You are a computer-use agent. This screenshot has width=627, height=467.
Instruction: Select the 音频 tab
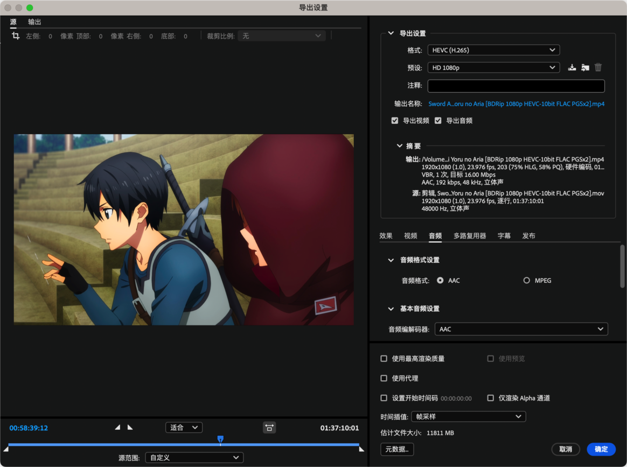[435, 236]
